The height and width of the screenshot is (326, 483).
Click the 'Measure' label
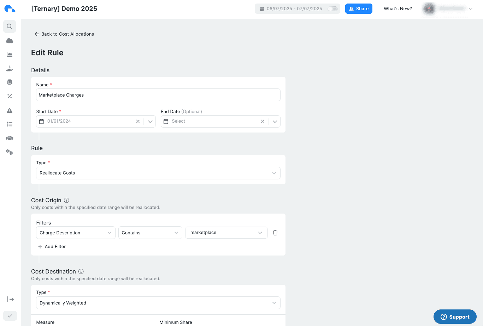tap(45, 322)
